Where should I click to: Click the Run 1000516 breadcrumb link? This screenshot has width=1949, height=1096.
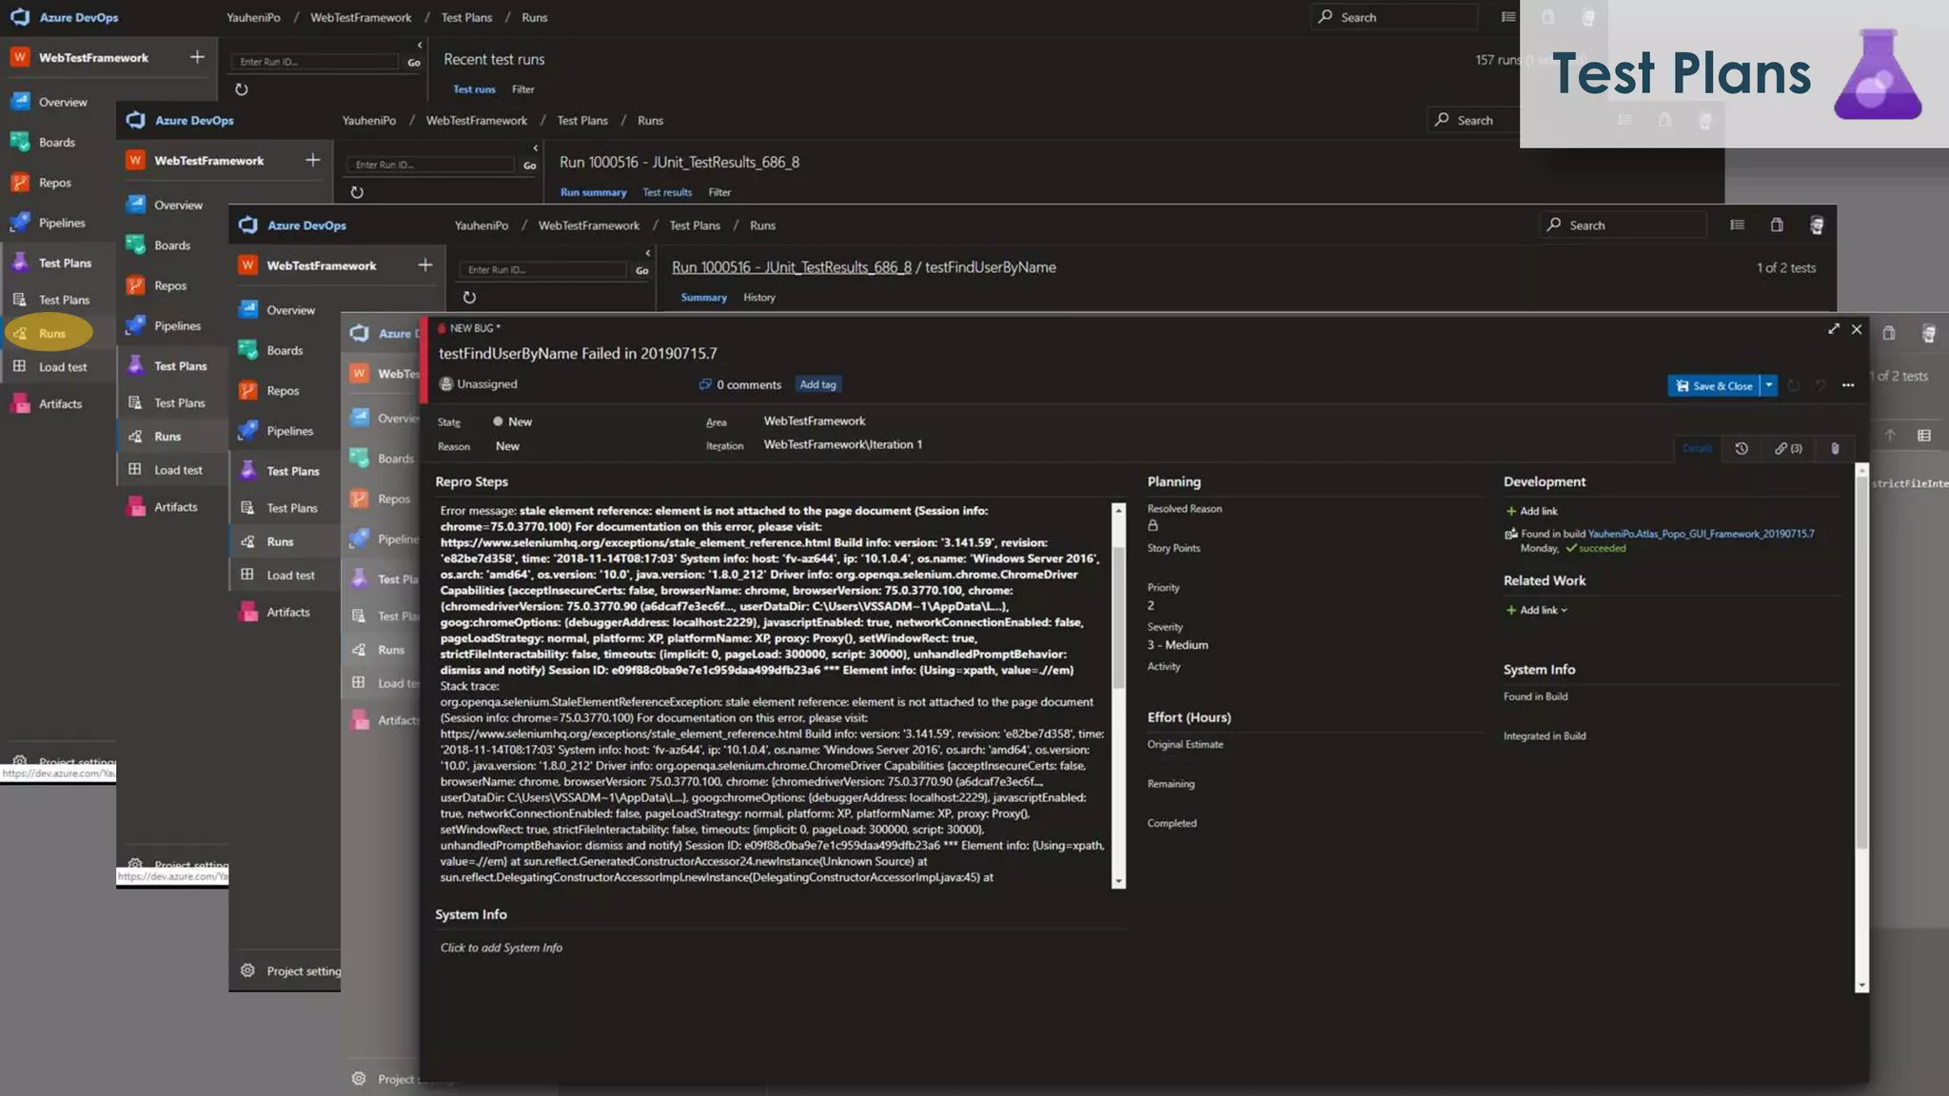(791, 267)
